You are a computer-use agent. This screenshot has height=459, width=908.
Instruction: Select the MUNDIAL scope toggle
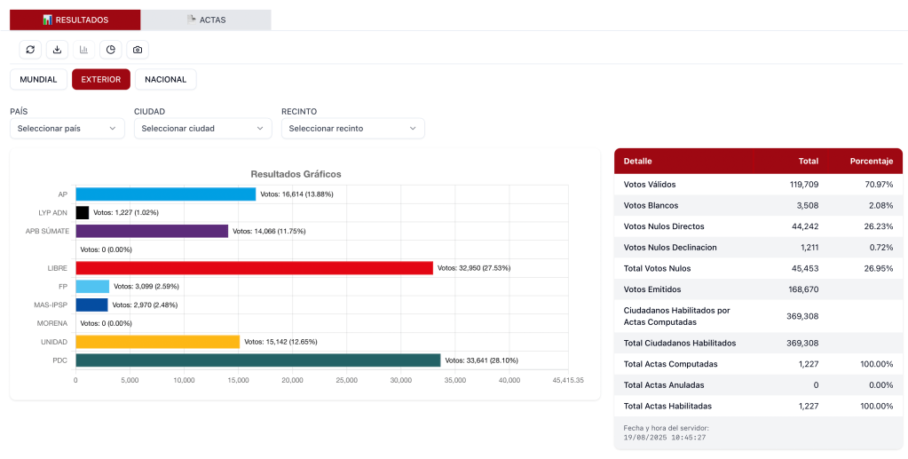pyautogui.click(x=38, y=80)
